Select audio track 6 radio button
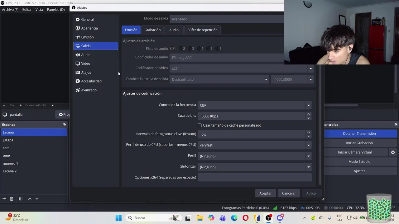399x224 pixels. pos(217,49)
